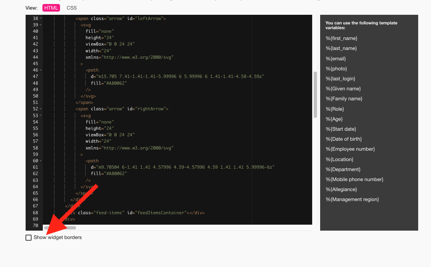This screenshot has height=267, width=431.
Task: Click the code editor's vertical scrollbar thumb
Action: click(315, 94)
